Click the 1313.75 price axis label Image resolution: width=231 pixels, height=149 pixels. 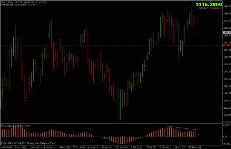(227, 115)
